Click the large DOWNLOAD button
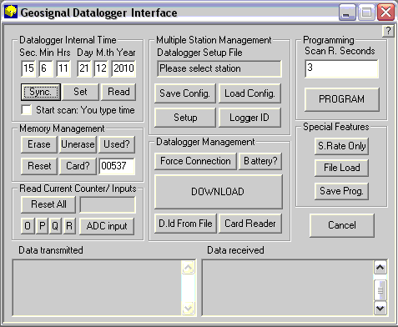Viewport: 398px width, 327px height. (x=219, y=192)
